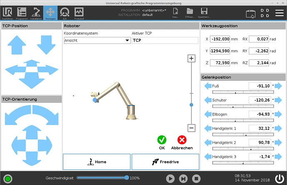Open the E/A tab

click(x=65, y=13)
